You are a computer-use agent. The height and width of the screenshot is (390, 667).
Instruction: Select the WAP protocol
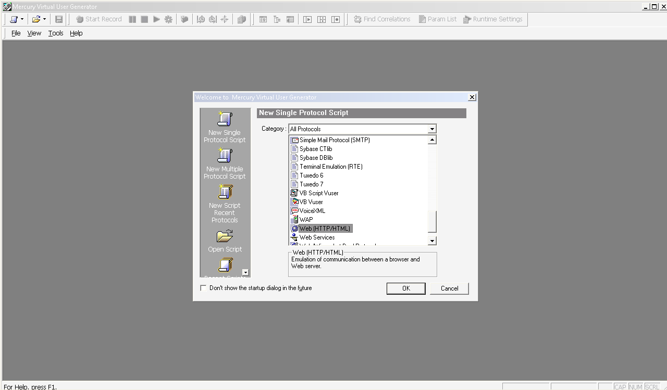tap(302, 220)
